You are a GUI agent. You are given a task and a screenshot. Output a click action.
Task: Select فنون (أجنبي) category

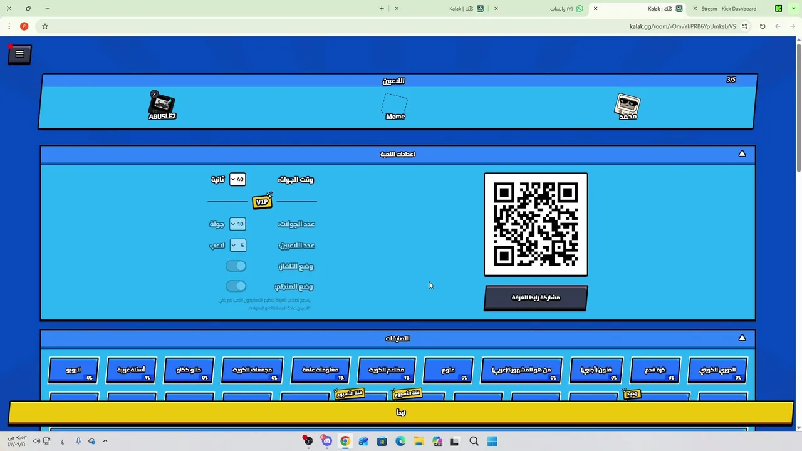(x=596, y=370)
